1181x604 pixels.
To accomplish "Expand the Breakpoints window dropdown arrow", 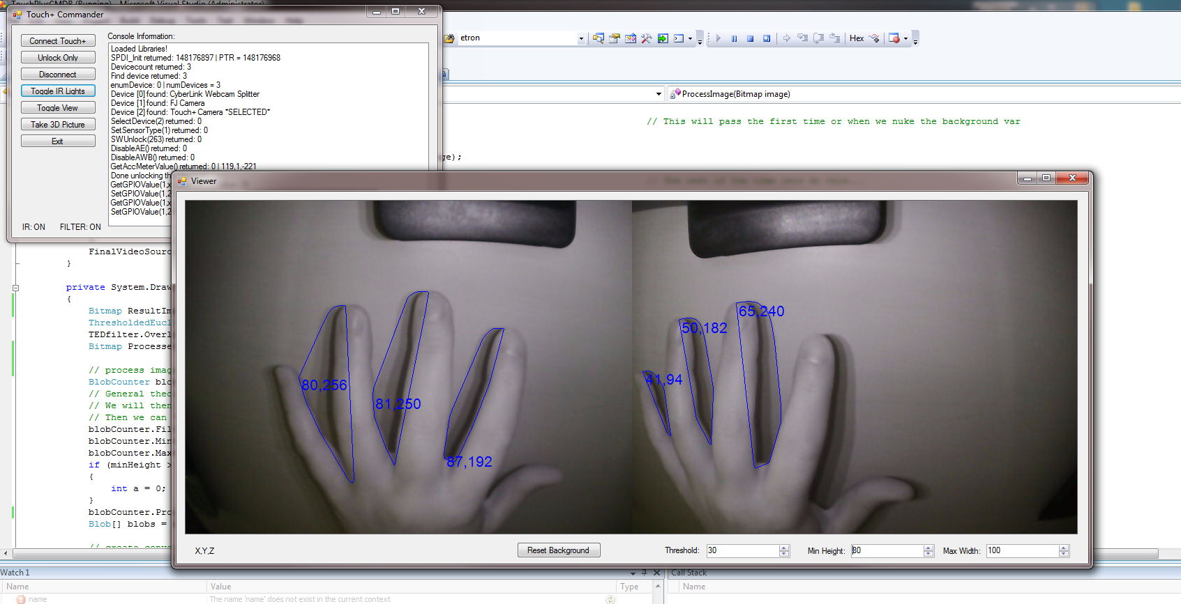I will [905, 39].
